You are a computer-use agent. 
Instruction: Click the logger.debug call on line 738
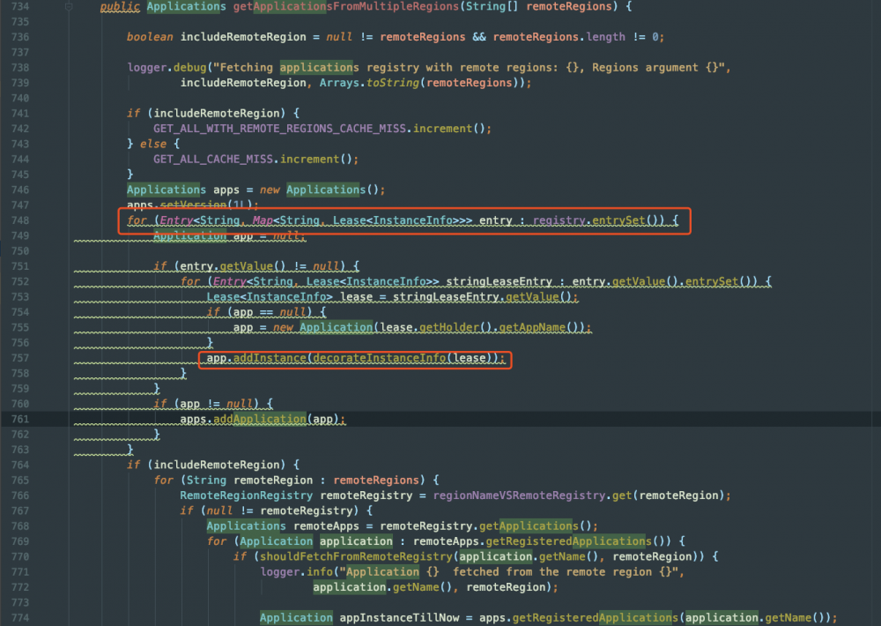167,68
